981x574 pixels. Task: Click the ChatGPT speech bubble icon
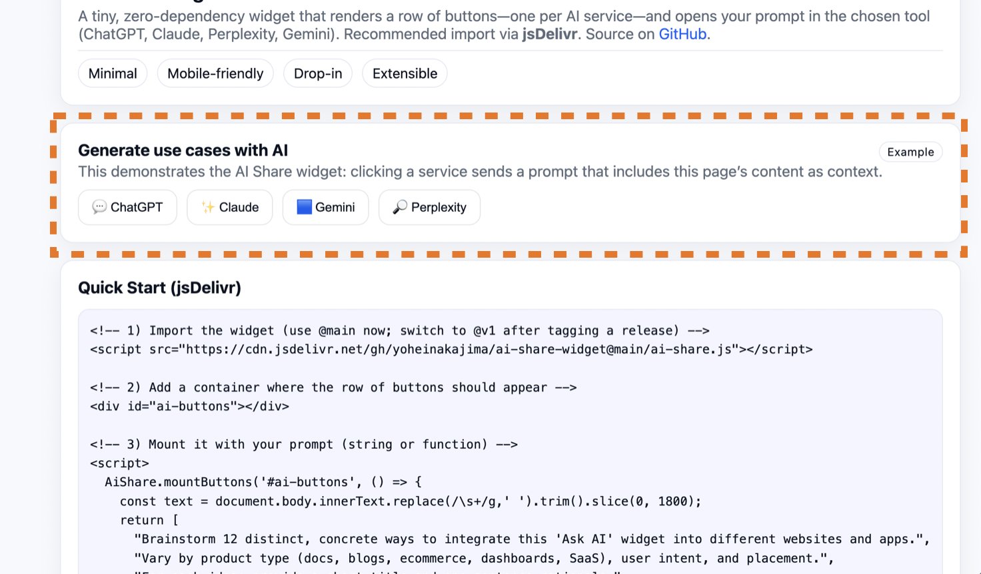click(99, 207)
